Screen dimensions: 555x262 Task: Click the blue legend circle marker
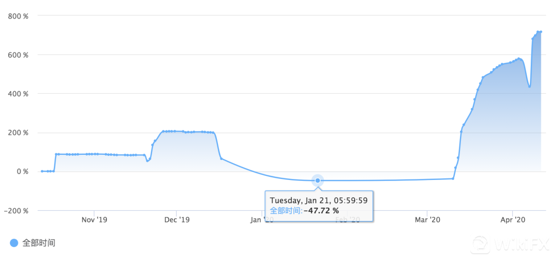(14, 243)
